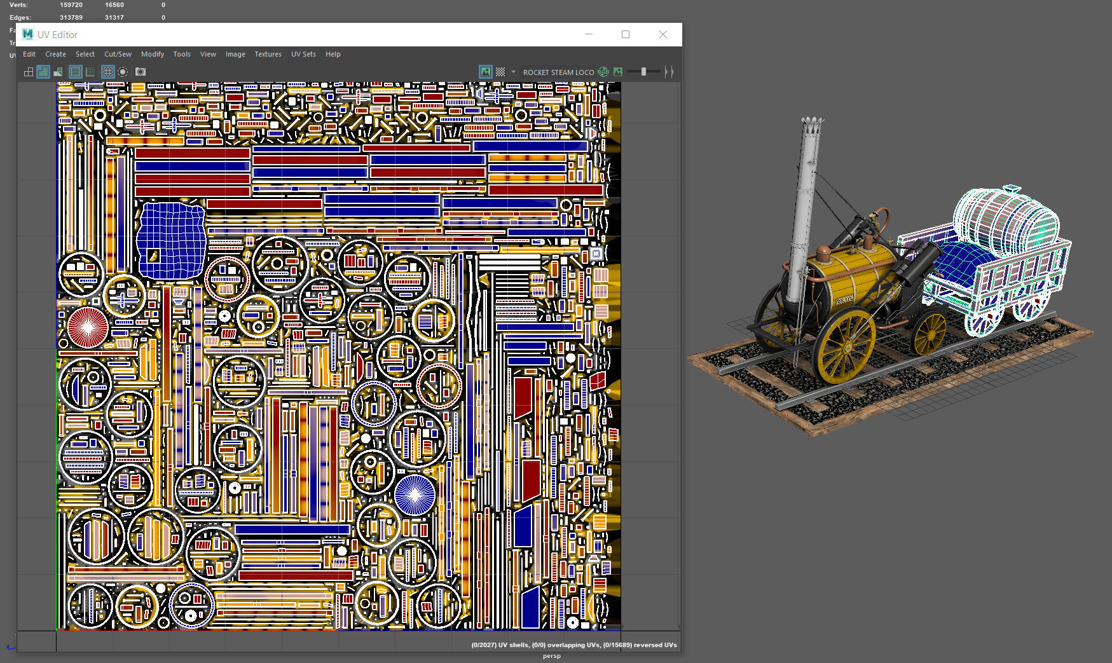This screenshot has width=1112, height=663.
Task: Click the ROCKET STEAM LOCO texture name
Action: point(558,72)
